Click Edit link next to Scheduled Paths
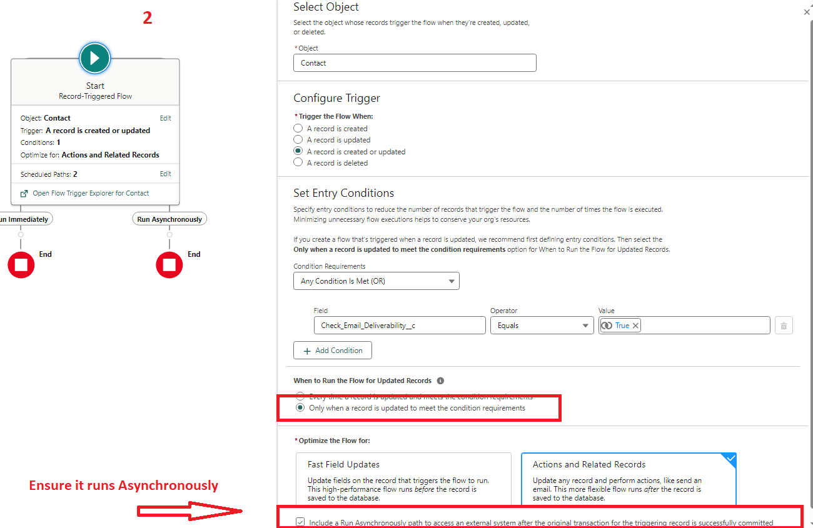The height and width of the screenshot is (528, 813). coord(165,174)
